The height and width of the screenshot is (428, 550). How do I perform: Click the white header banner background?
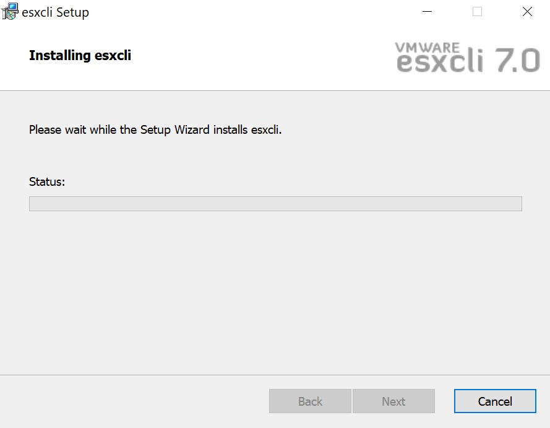[247, 62]
